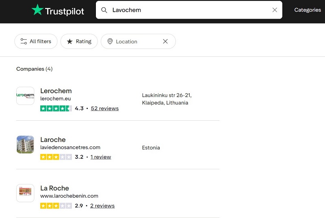Open the Categories menu

[x=308, y=10]
